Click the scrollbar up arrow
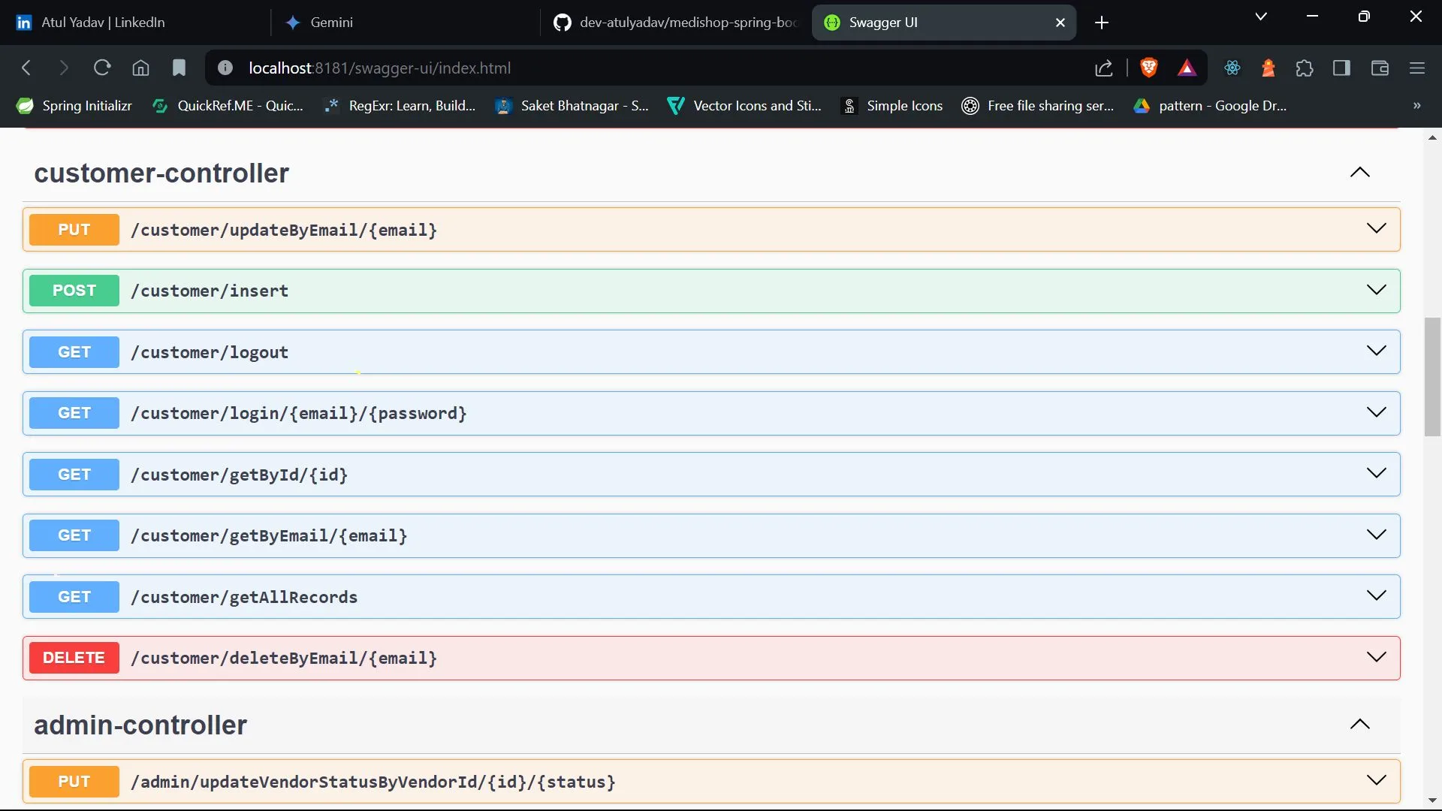This screenshot has width=1442, height=811. pos(1432,137)
